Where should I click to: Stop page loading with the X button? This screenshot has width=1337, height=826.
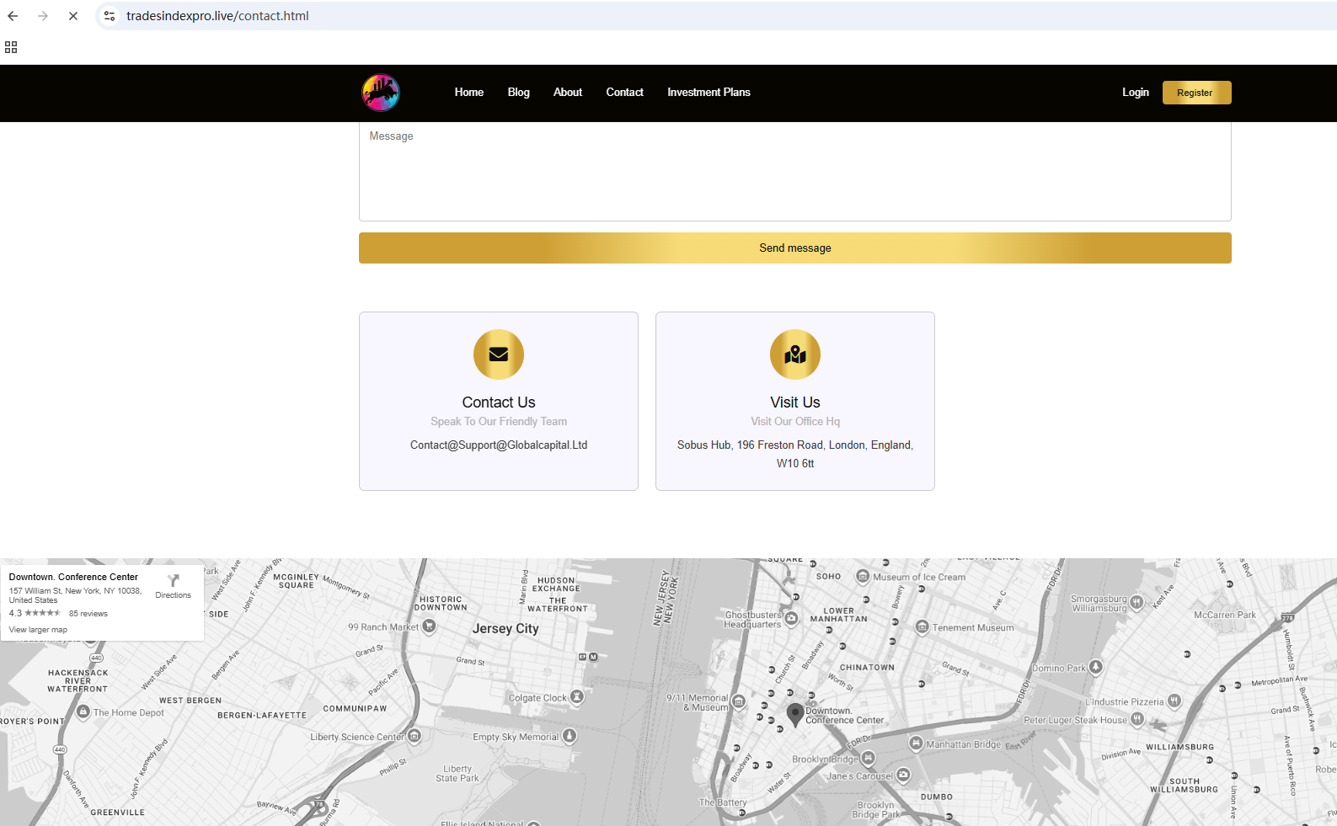[x=73, y=16]
